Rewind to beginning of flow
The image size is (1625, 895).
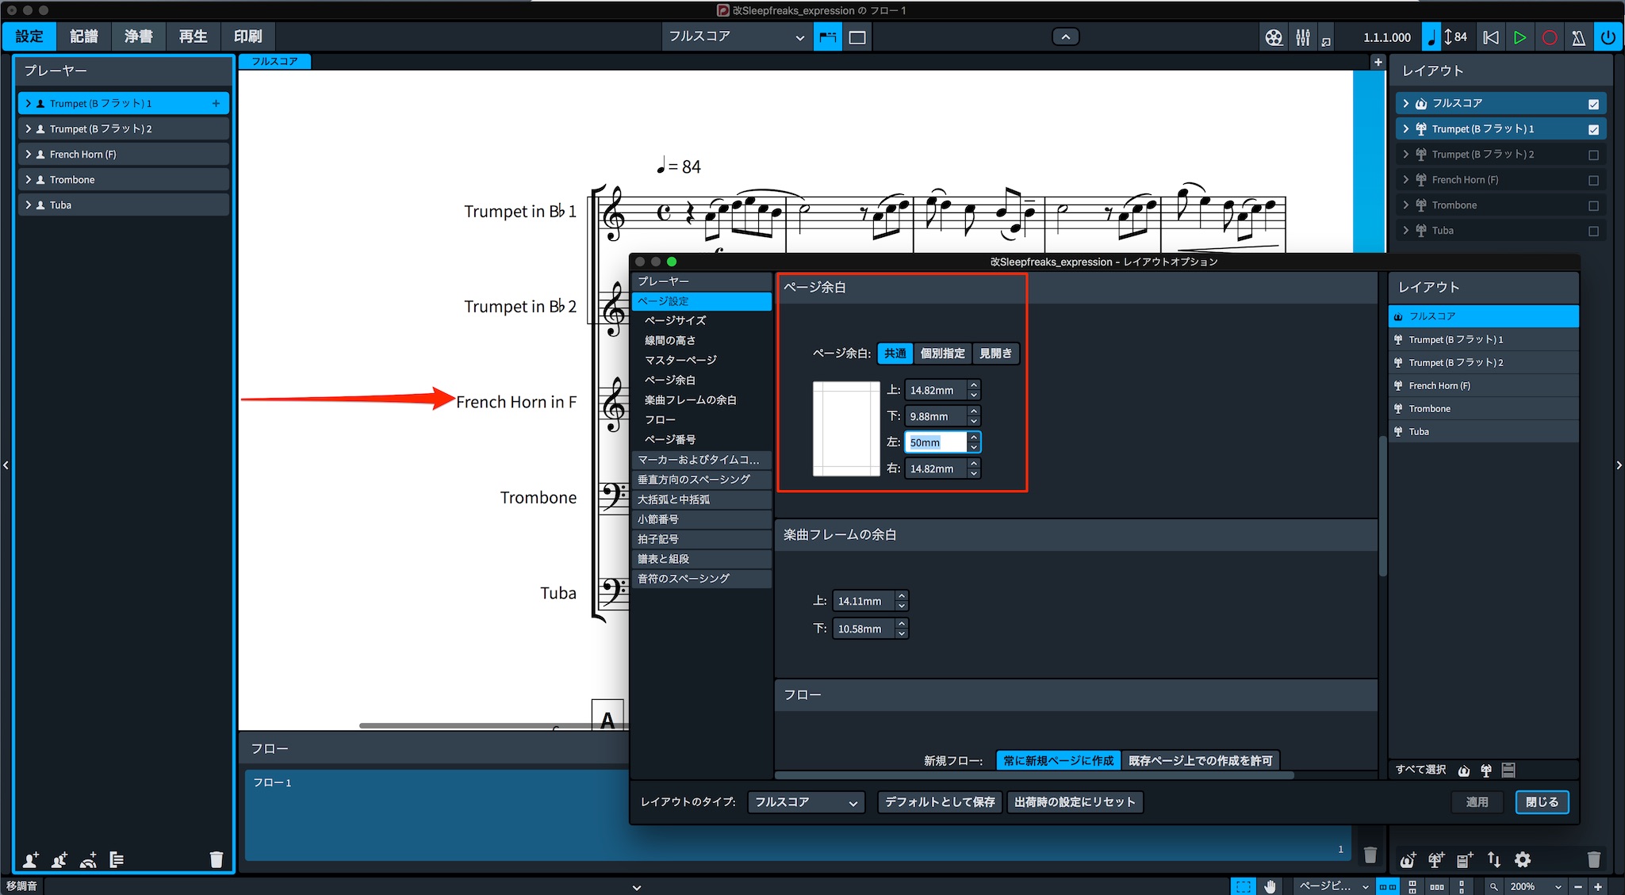[x=1491, y=37]
